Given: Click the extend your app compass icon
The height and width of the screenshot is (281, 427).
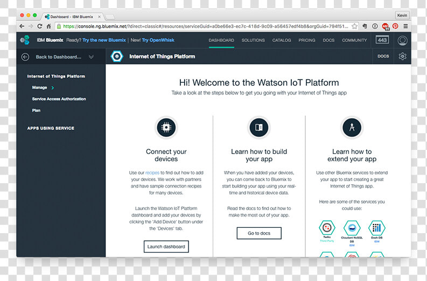Looking at the screenshot, I should coord(352,127).
